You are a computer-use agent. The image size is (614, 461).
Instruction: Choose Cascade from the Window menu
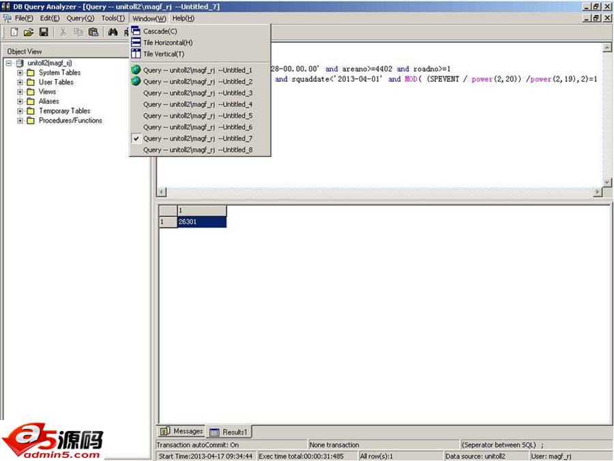coord(160,31)
